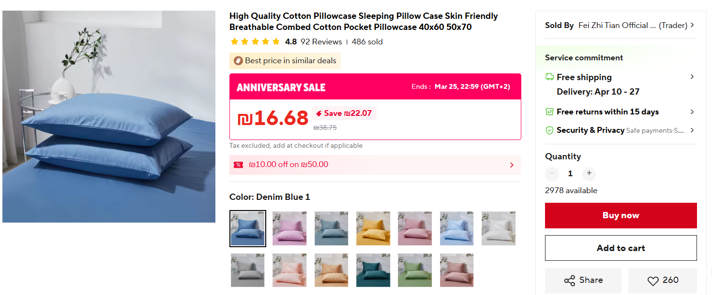This screenshot has height=295, width=712.
Task: Select the yellow pillowcase color swatch
Action: pos(373,228)
